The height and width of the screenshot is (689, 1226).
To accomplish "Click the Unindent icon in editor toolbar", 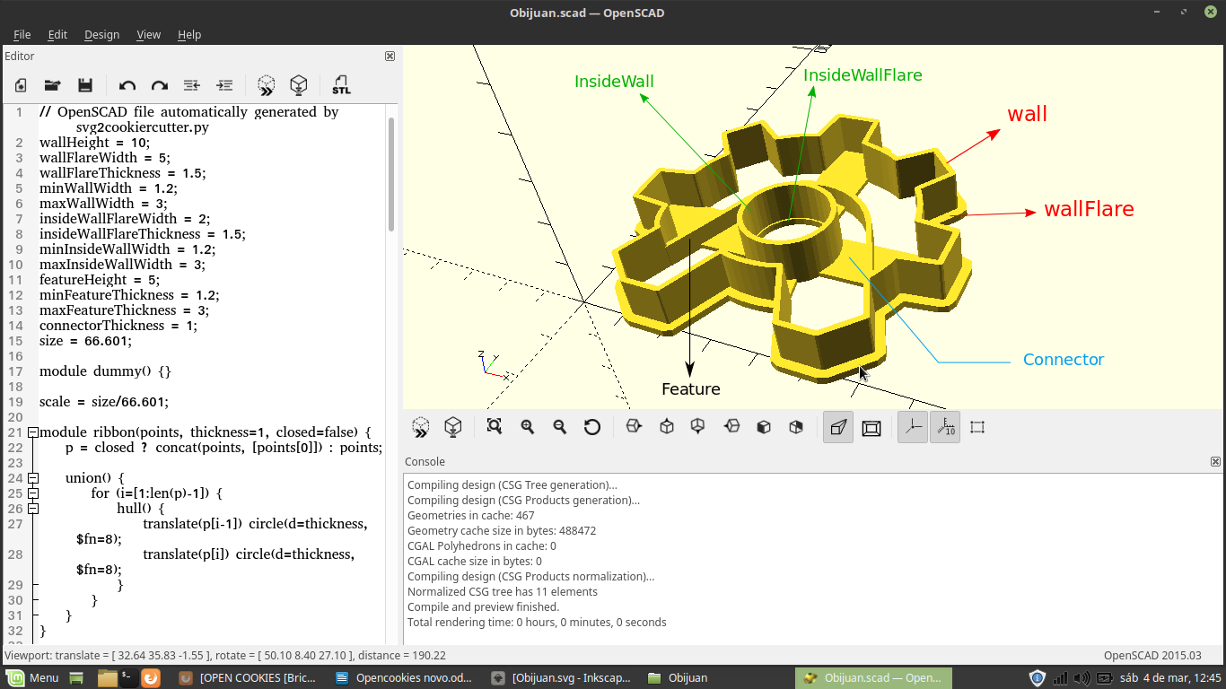I will coord(191,85).
